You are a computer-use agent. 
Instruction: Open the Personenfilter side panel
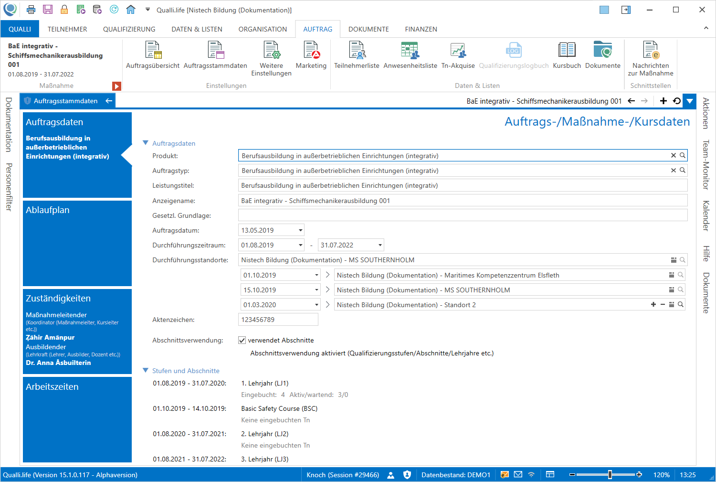point(9,187)
